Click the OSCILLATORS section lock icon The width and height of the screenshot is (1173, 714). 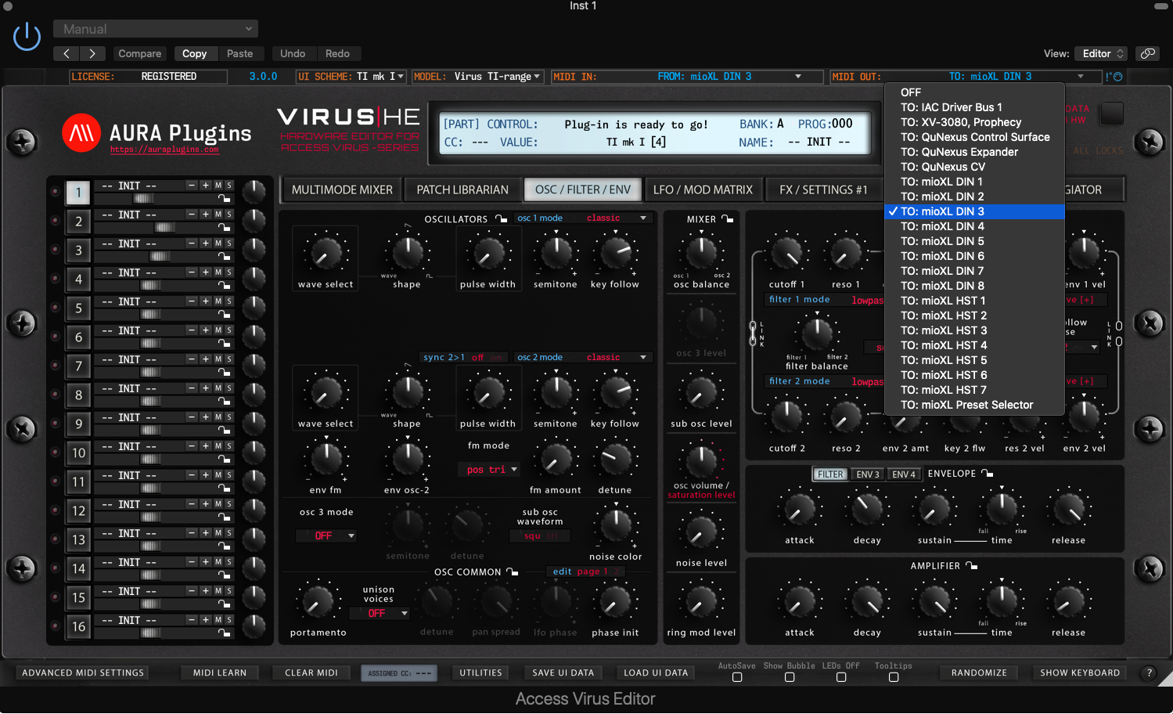501,219
